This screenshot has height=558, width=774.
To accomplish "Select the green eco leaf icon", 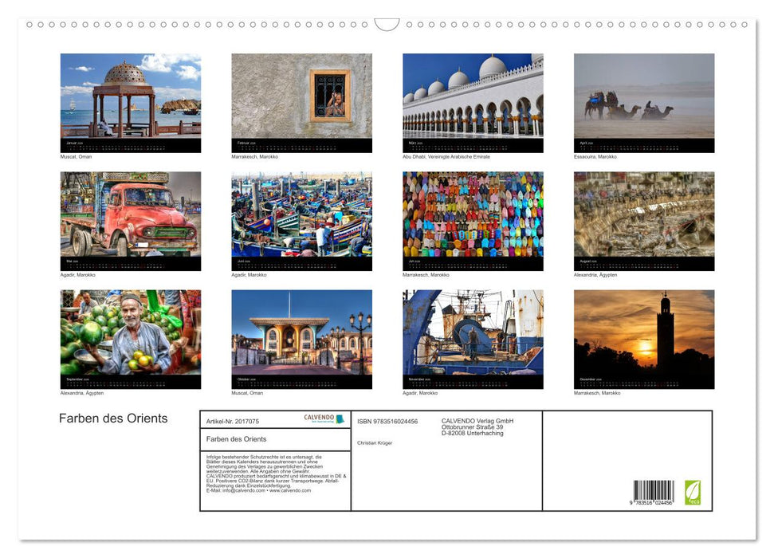I will (693, 493).
